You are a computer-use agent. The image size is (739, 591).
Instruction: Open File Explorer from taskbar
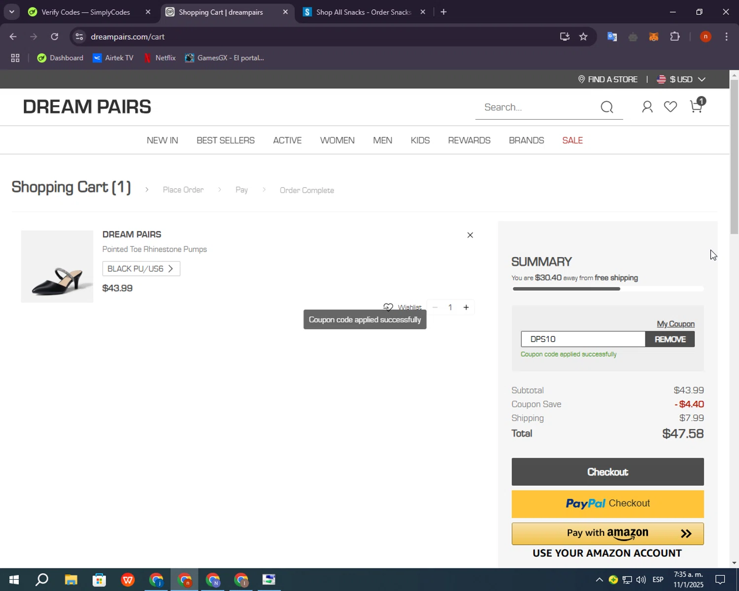(x=70, y=580)
